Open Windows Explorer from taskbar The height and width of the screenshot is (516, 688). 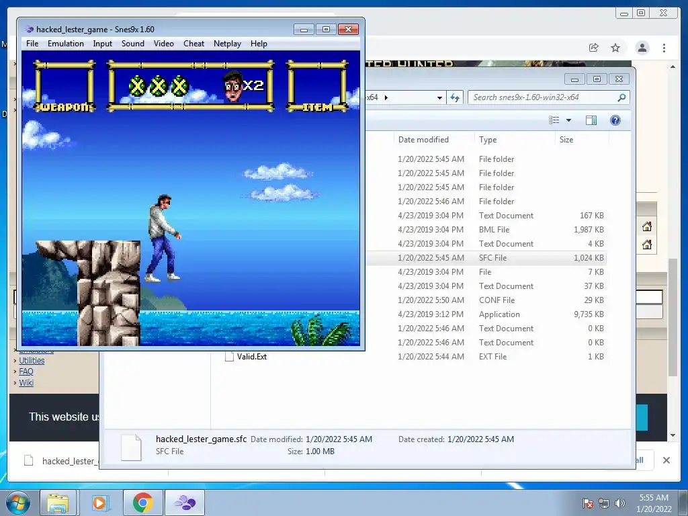(58, 503)
